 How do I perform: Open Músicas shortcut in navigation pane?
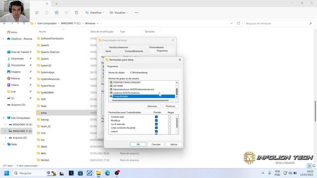(15, 78)
